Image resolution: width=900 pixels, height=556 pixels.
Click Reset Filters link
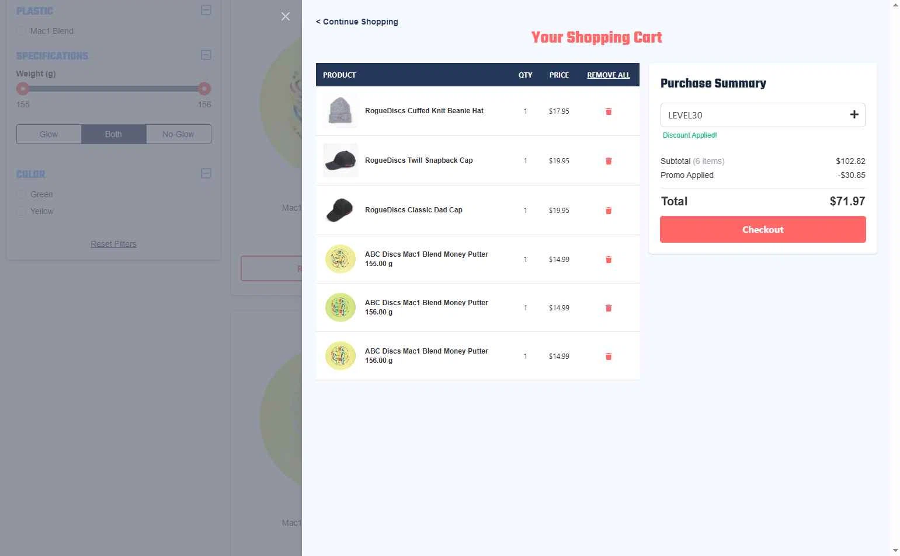tap(113, 244)
